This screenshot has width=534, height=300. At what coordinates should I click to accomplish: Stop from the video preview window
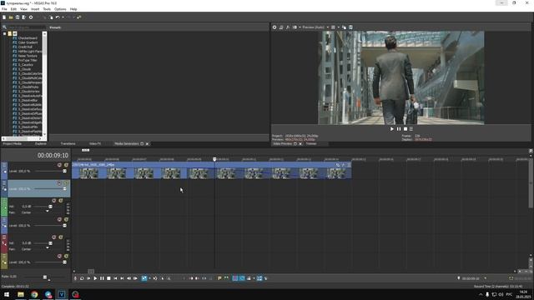406,129
